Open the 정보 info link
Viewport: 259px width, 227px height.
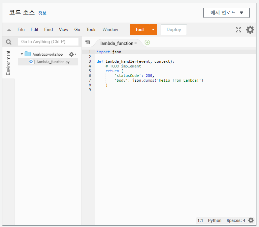[x=42, y=13]
